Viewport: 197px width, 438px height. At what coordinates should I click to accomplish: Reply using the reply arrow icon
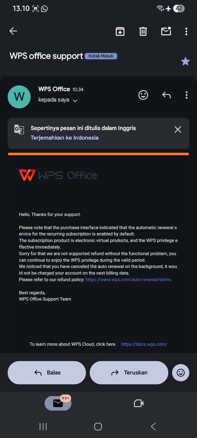166,95
